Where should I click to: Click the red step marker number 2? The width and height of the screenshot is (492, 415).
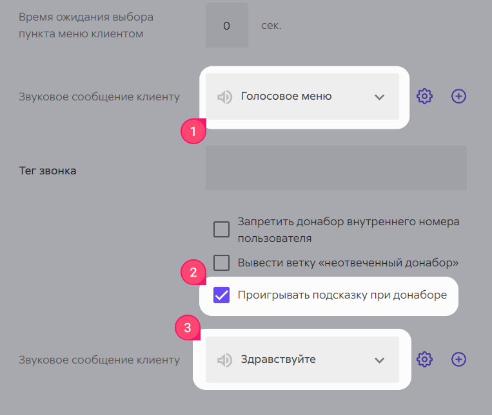pyautogui.click(x=193, y=272)
